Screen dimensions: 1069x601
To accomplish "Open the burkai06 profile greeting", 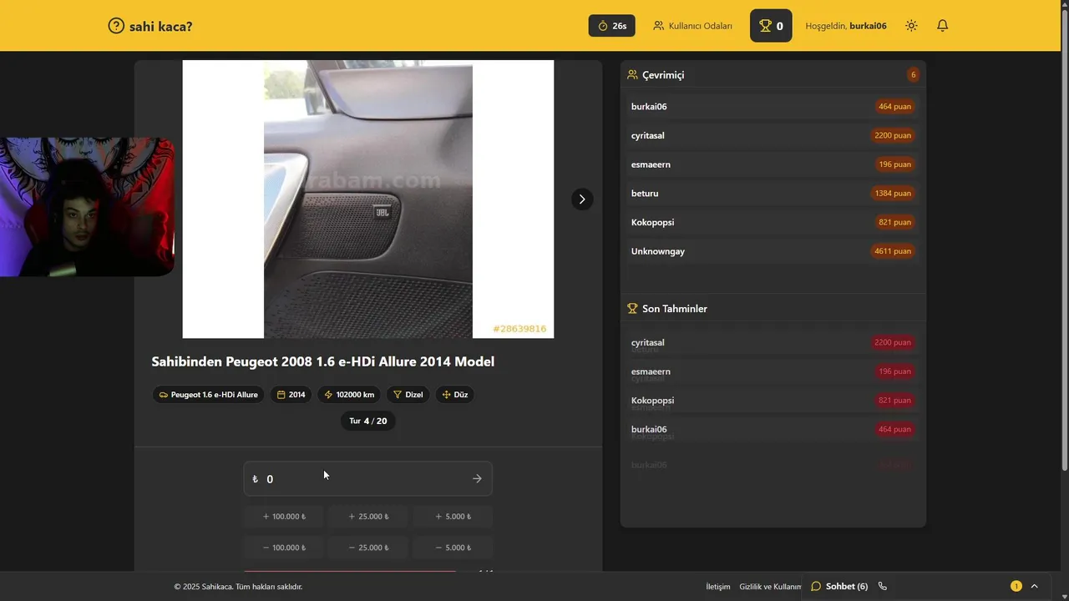I will pos(846,26).
